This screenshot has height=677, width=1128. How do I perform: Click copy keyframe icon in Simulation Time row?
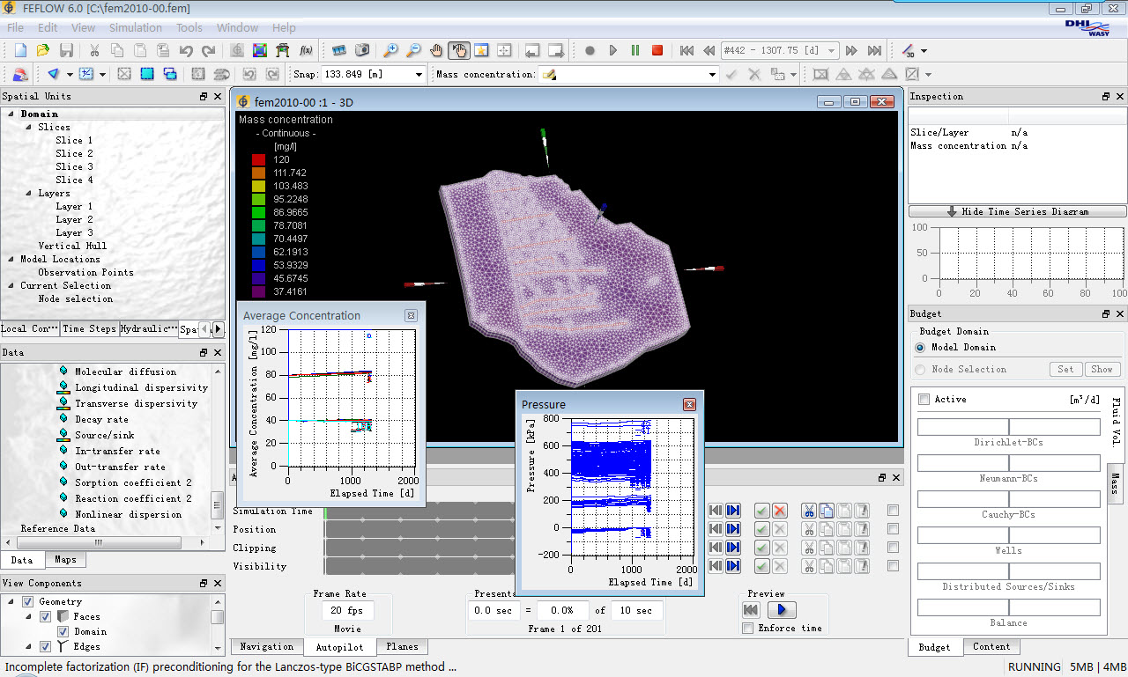click(827, 511)
